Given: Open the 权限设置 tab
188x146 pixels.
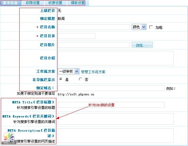Looking at the screenshot, I should click(33, 3).
